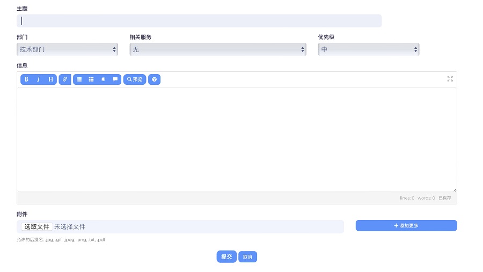This screenshot has height=272, width=483.
Task: Choose a file with 选取文件 button
Action: (37, 227)
